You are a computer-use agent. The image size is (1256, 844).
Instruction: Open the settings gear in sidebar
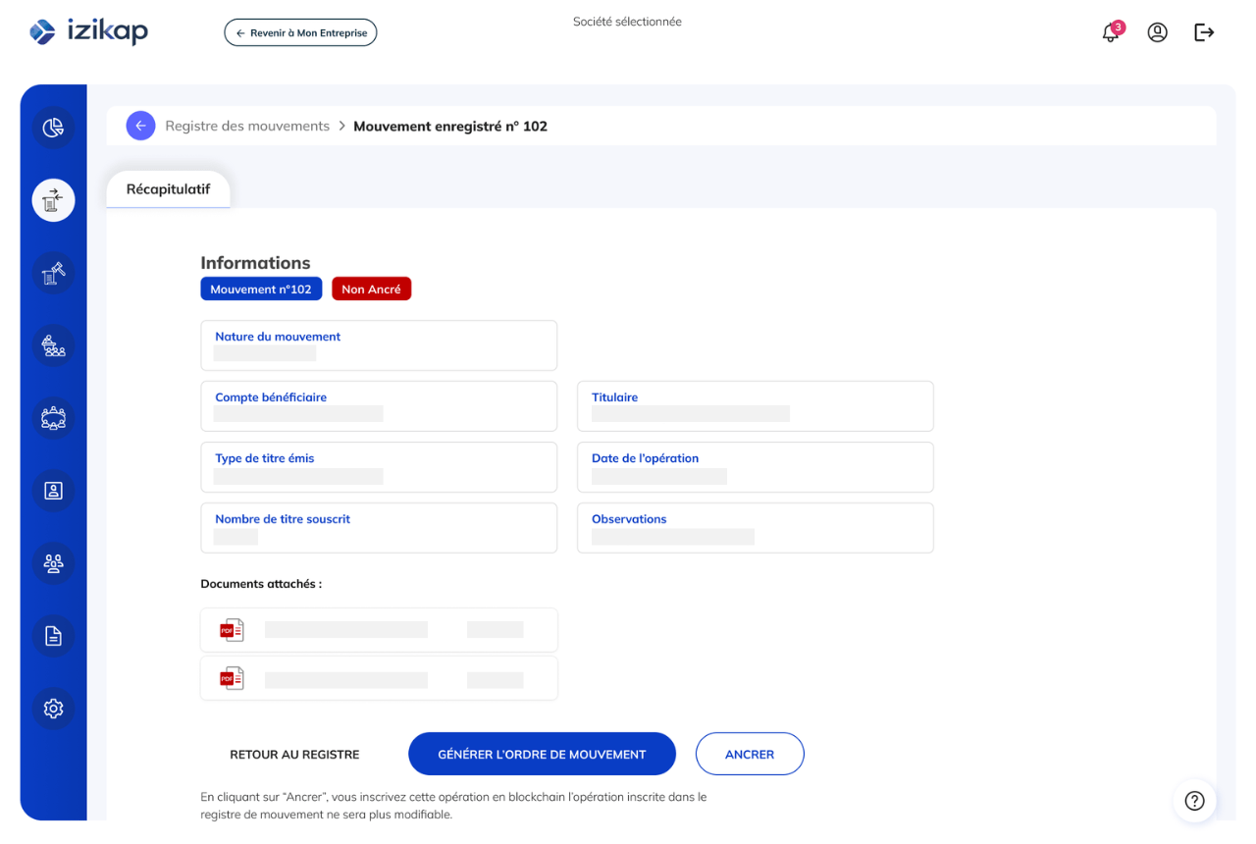tap(53, 709)
